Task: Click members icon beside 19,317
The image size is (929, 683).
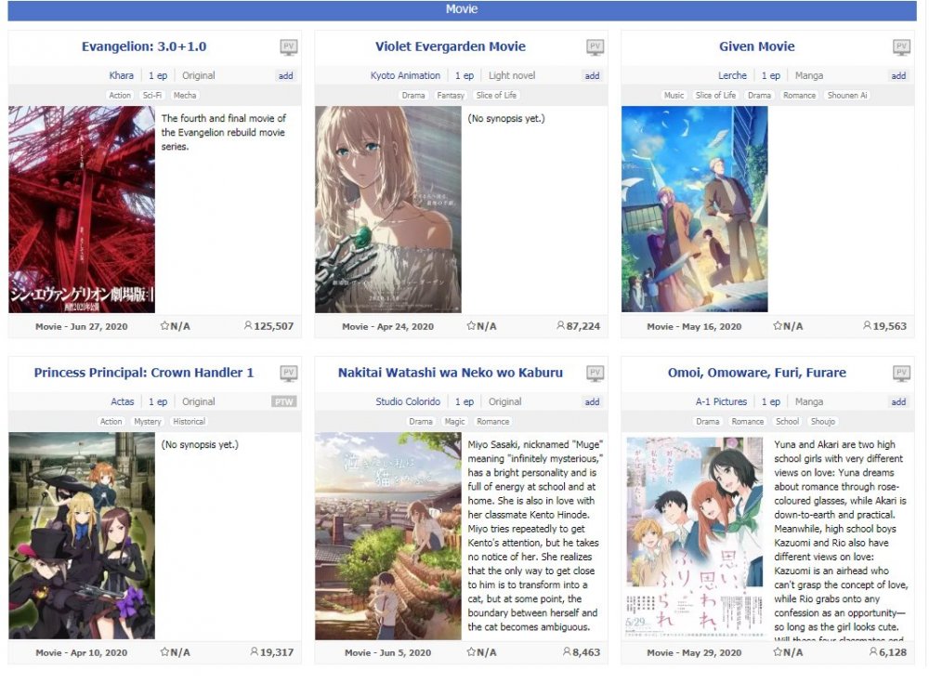Action: point(255,651)
